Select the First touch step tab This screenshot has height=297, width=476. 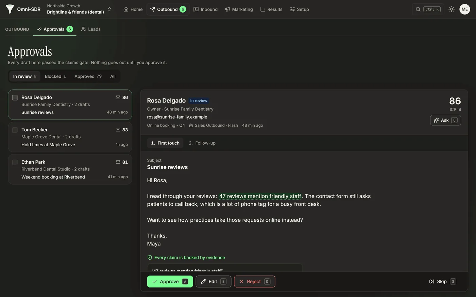(165, 143)
